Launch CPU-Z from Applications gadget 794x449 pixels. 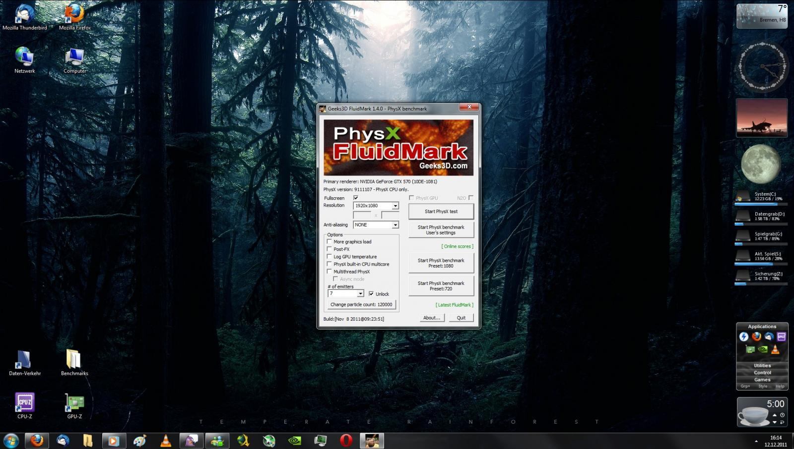point(782,337)
